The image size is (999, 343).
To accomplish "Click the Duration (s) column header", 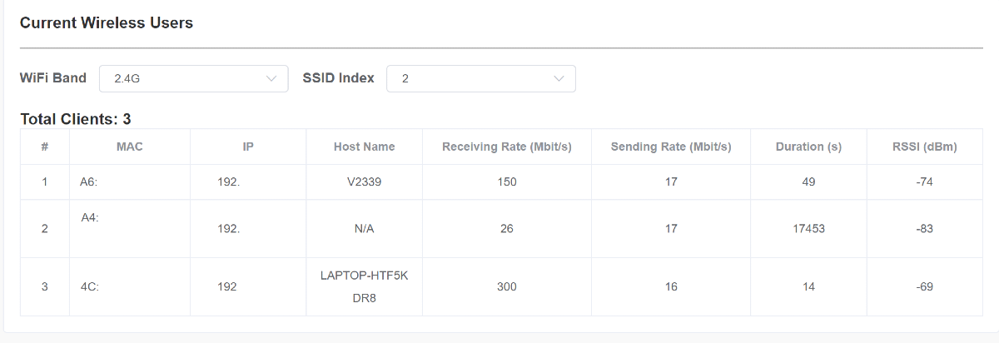I will [808, 147].
